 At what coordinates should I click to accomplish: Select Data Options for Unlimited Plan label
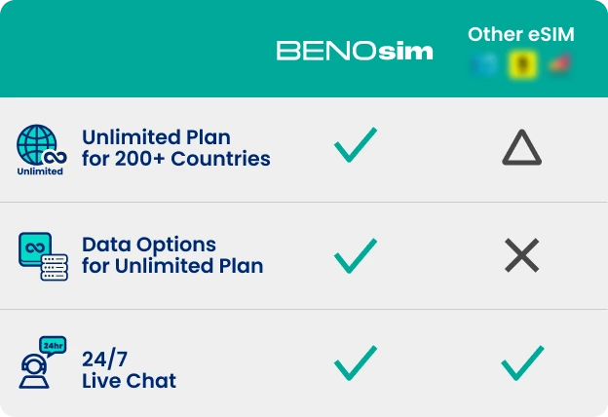click(x=172, y=255)
